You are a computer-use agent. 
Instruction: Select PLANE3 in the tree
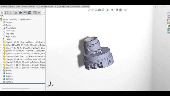click(9, 79)
